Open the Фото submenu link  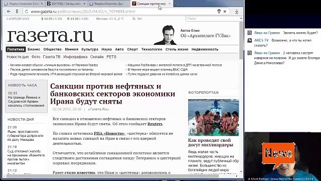pos(36,57)
